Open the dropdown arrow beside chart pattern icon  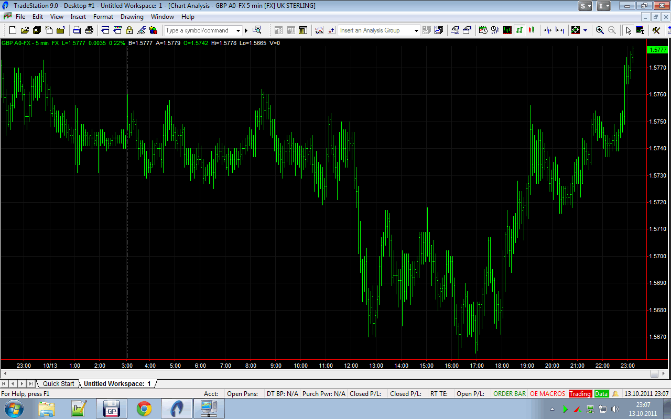585,30
